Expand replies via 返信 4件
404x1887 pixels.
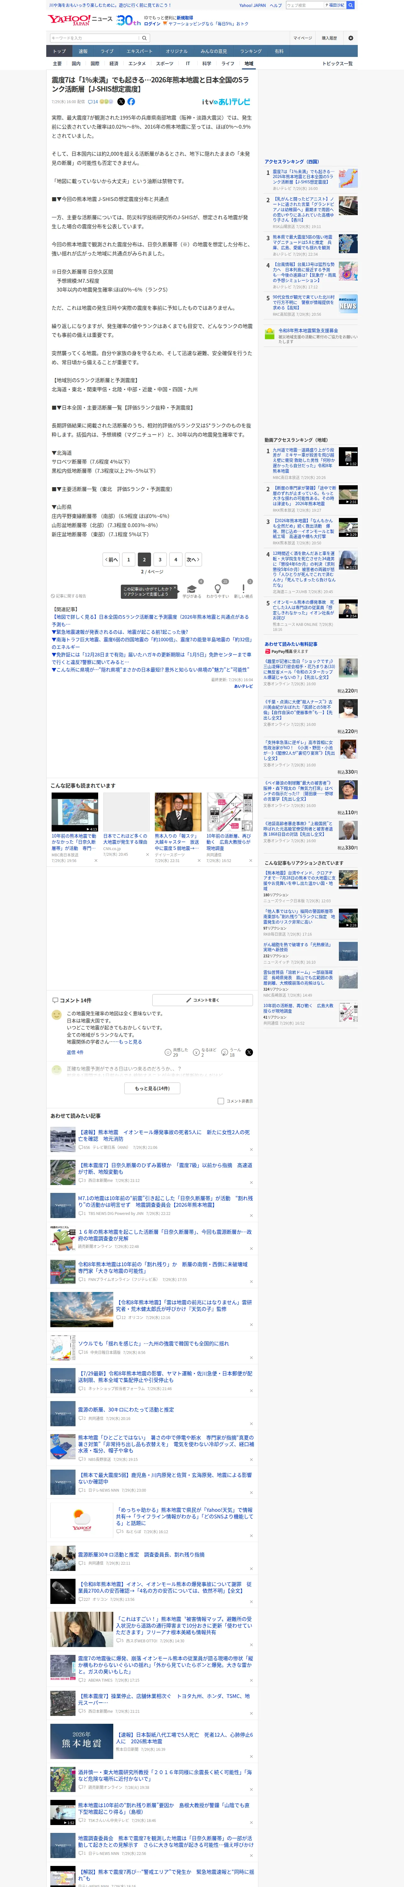click(75, 1052)
